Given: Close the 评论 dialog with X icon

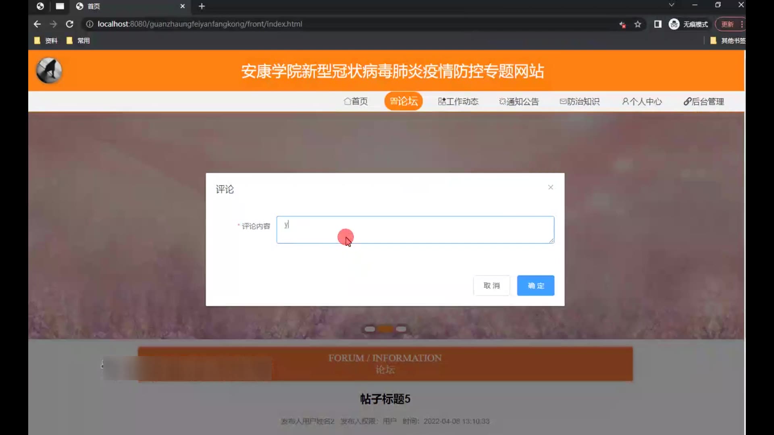Looking at the screenshot, I should pos(550,187).
